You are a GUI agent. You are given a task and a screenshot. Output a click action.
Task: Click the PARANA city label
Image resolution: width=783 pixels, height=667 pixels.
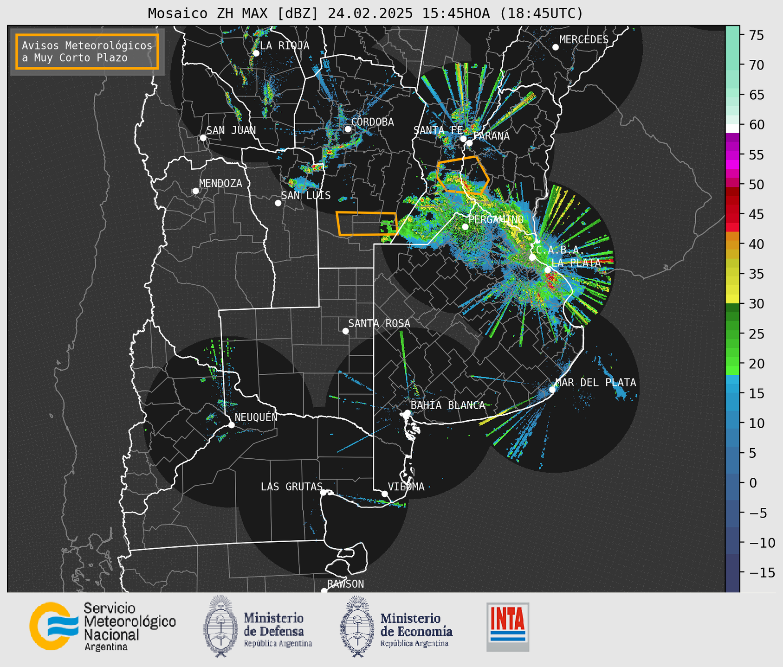[x=491, y=135]
